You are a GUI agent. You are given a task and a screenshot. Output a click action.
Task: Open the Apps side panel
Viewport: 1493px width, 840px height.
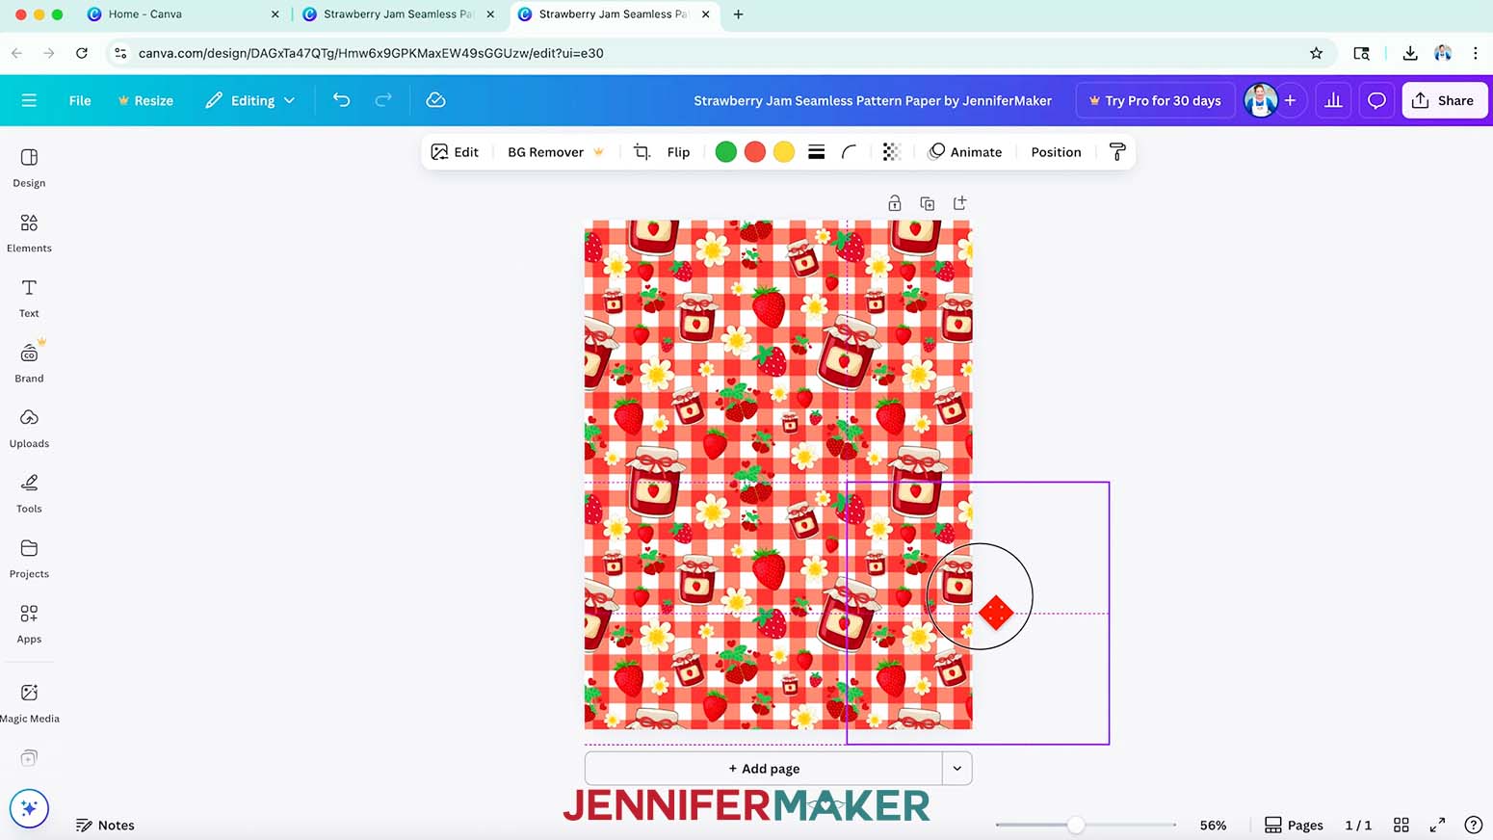click(29, 624)
